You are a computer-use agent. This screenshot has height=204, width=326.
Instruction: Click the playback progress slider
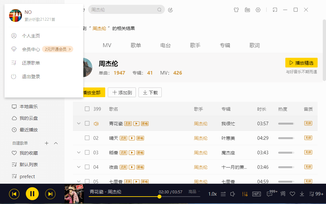[159, 197]
